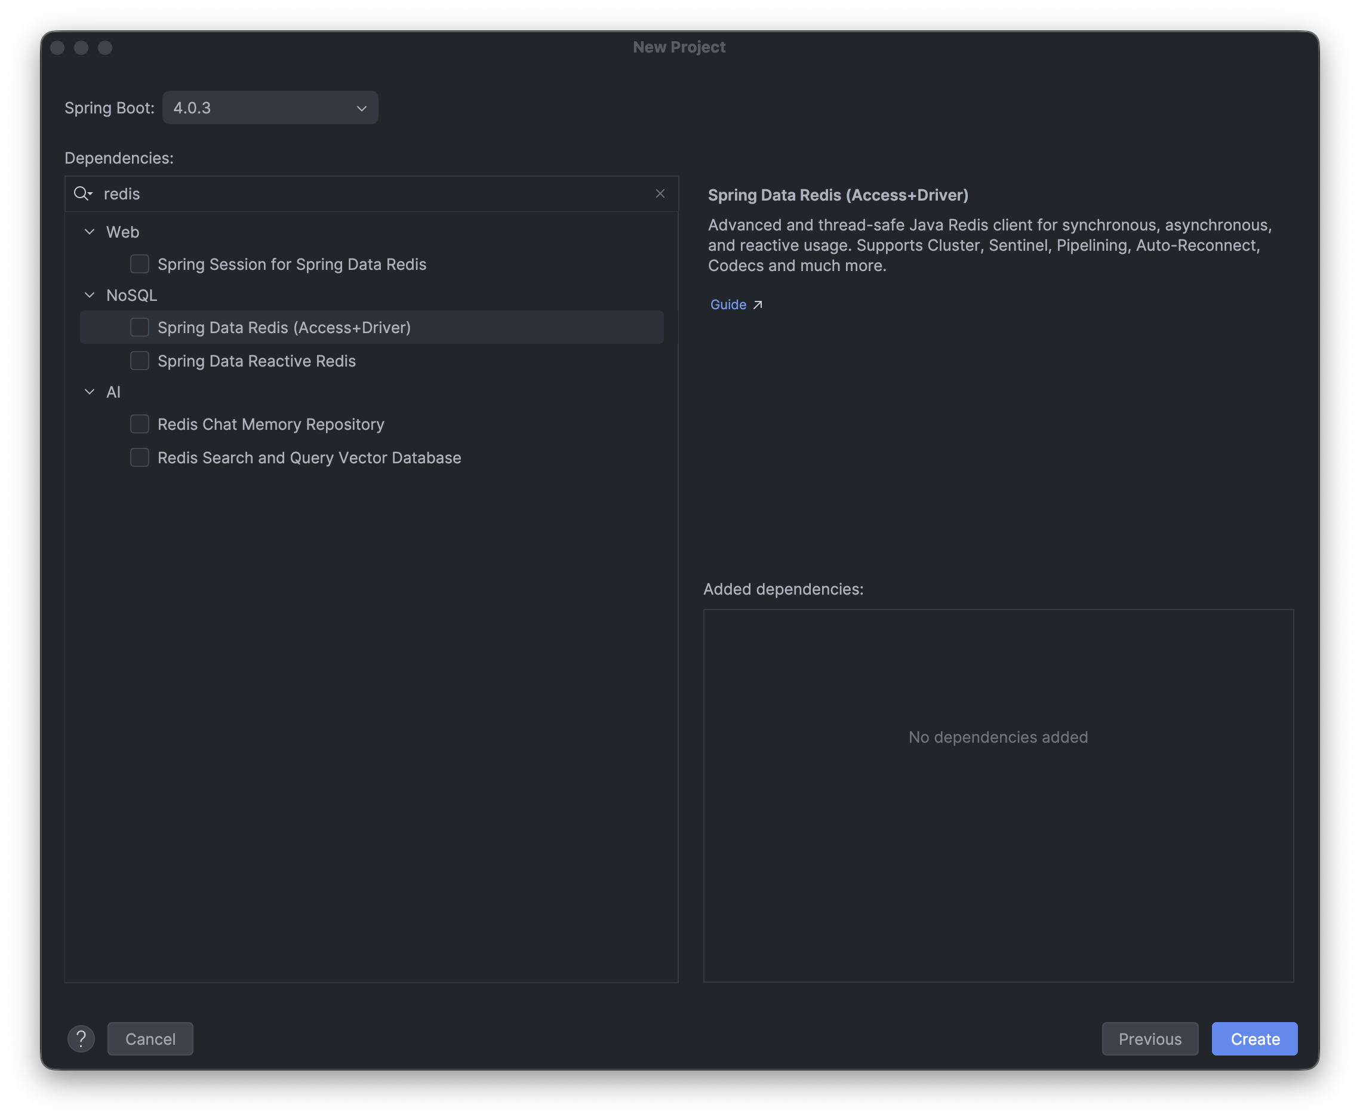Check Spring Data Redis (Access+Driver)

[139, 328]
